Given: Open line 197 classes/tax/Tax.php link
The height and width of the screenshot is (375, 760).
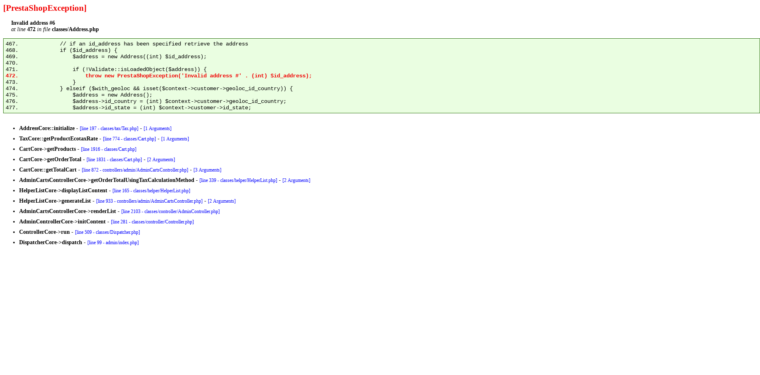Looking at the screenshot, I should (x=109, y=128).
